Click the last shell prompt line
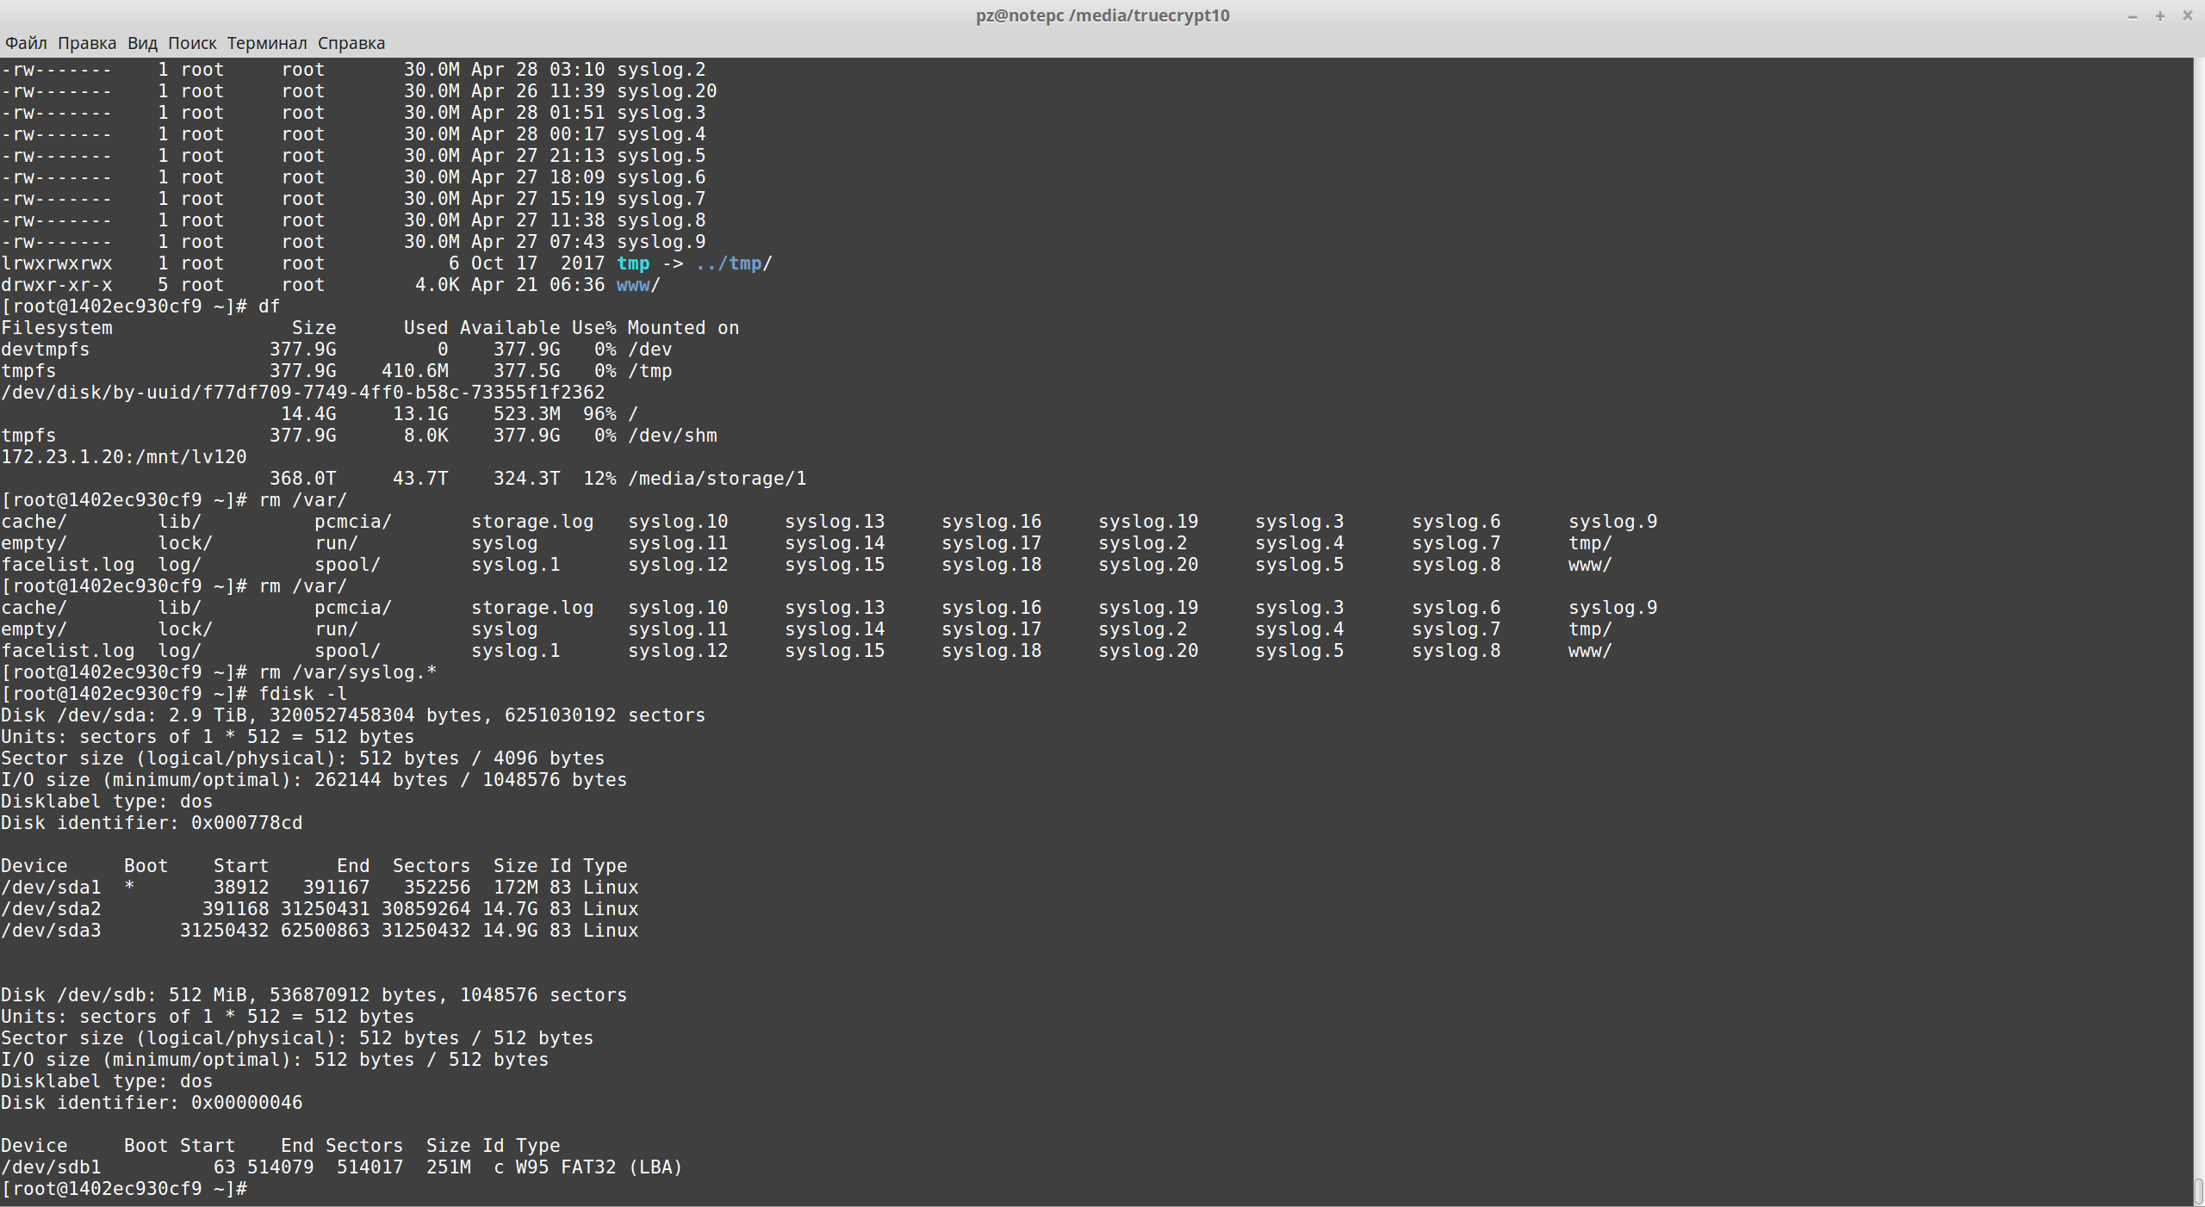Image resolution: width=2205 pixels, height=1207 pixels. (x=125, y=1189)
